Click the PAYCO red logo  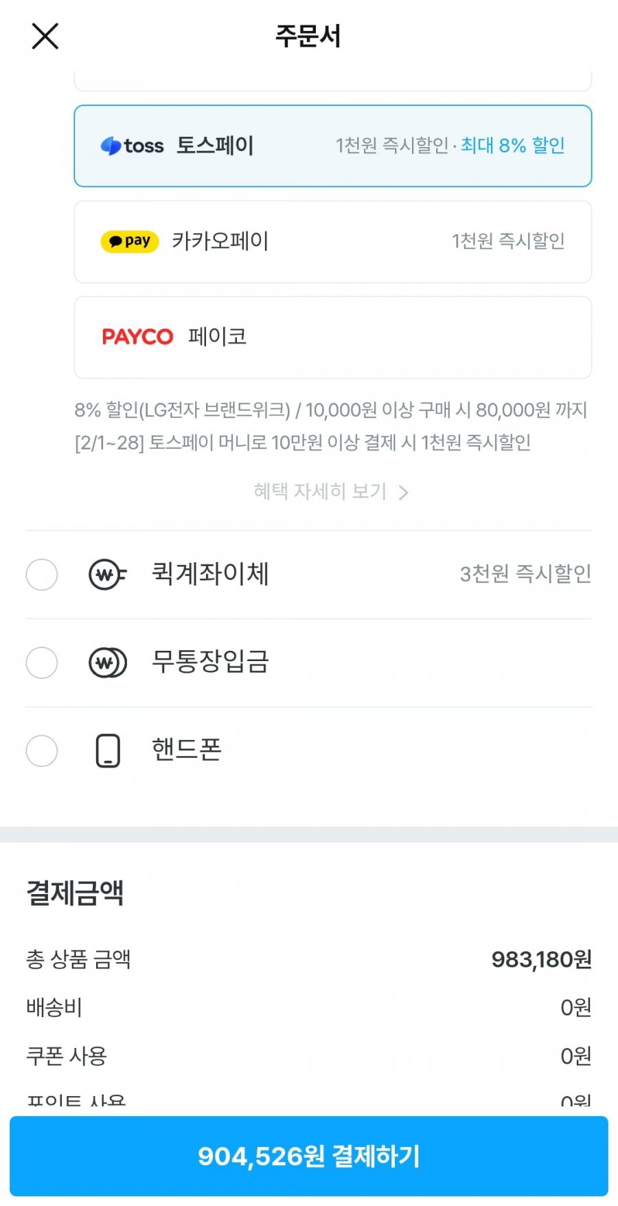[x=137, y=337]
